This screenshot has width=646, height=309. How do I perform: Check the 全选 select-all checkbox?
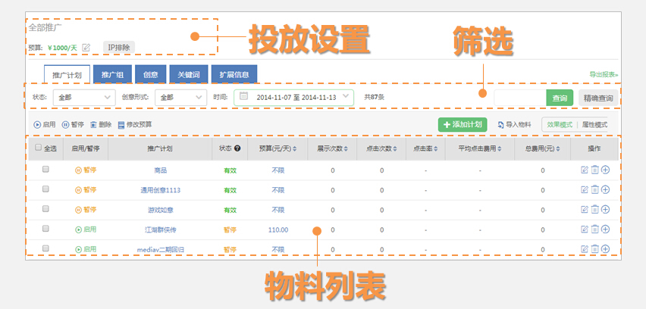39,148
